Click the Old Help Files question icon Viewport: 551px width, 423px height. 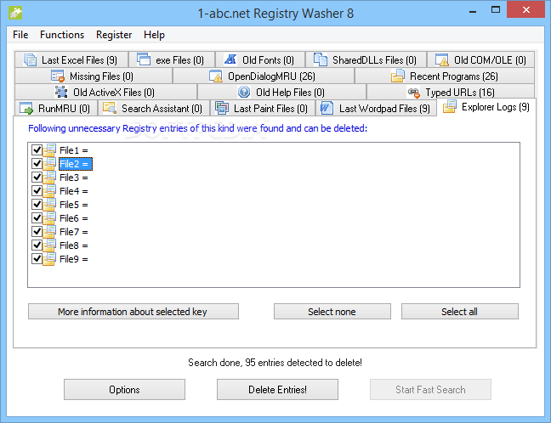244,92
